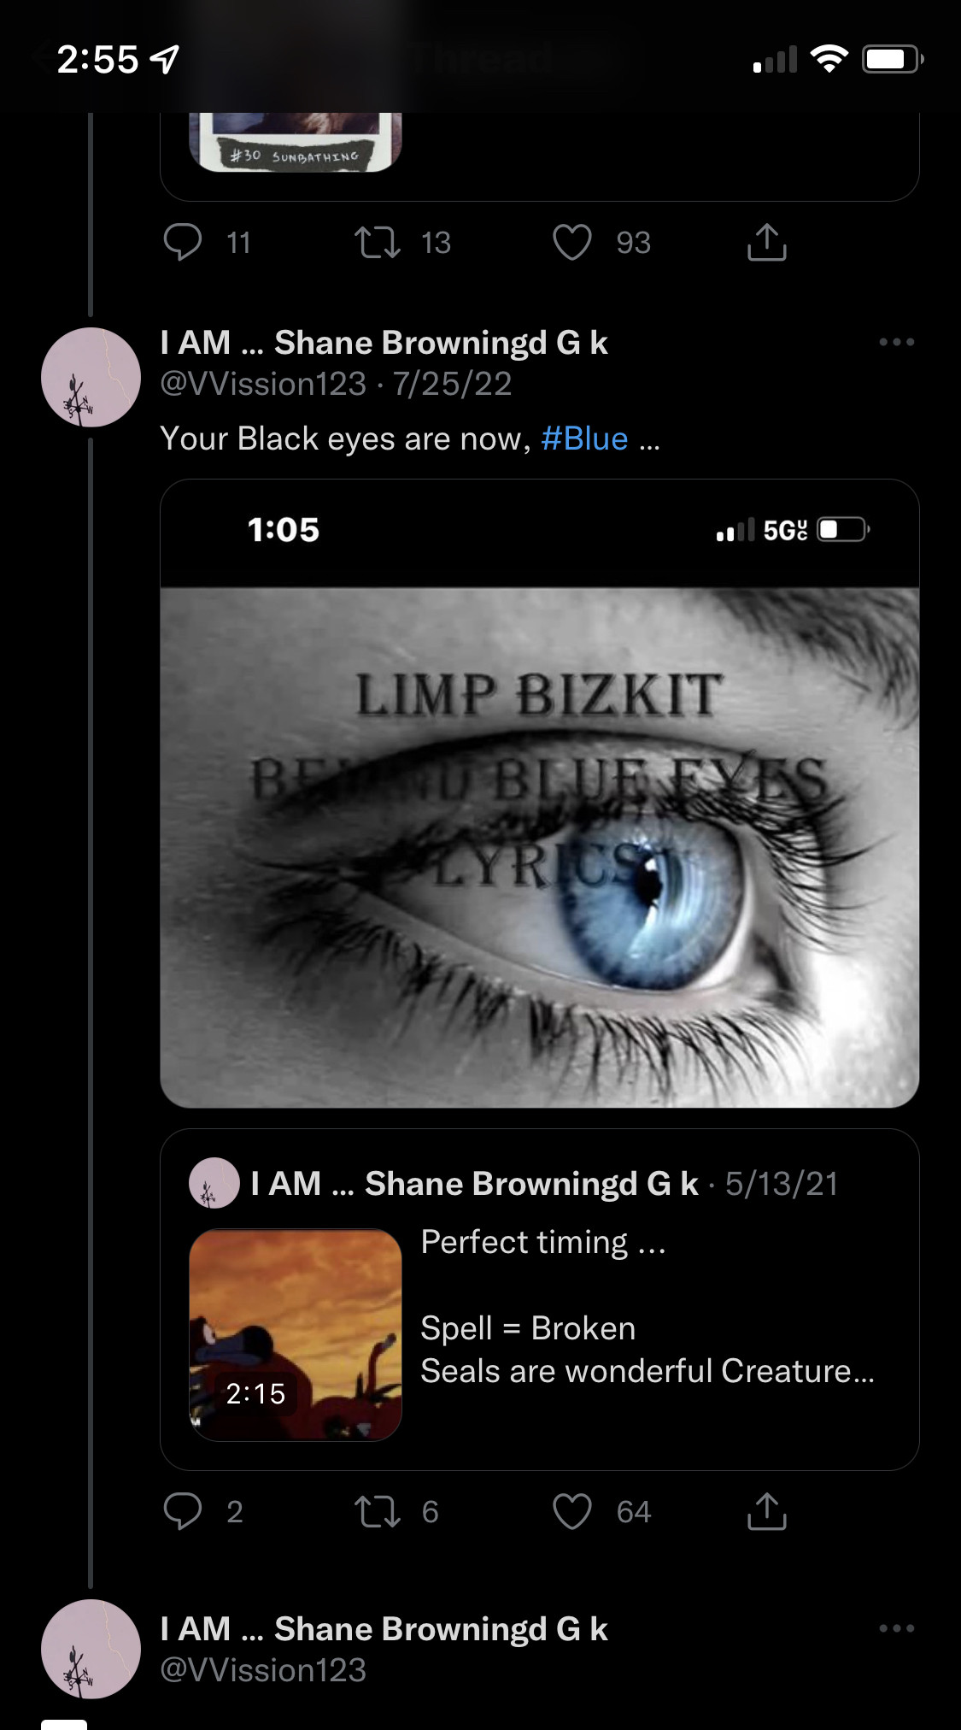Screen dimensions: 961x1730
Task: Like the tweet with 64 likes
Action: (572, 1511)
